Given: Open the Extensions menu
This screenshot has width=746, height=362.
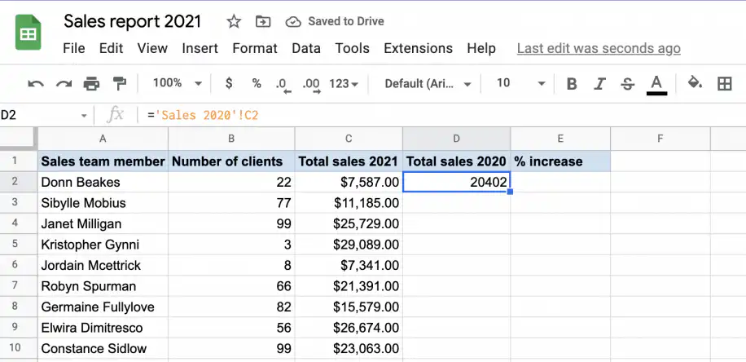Looking at the screenshot, I should [x=418, y=49].
